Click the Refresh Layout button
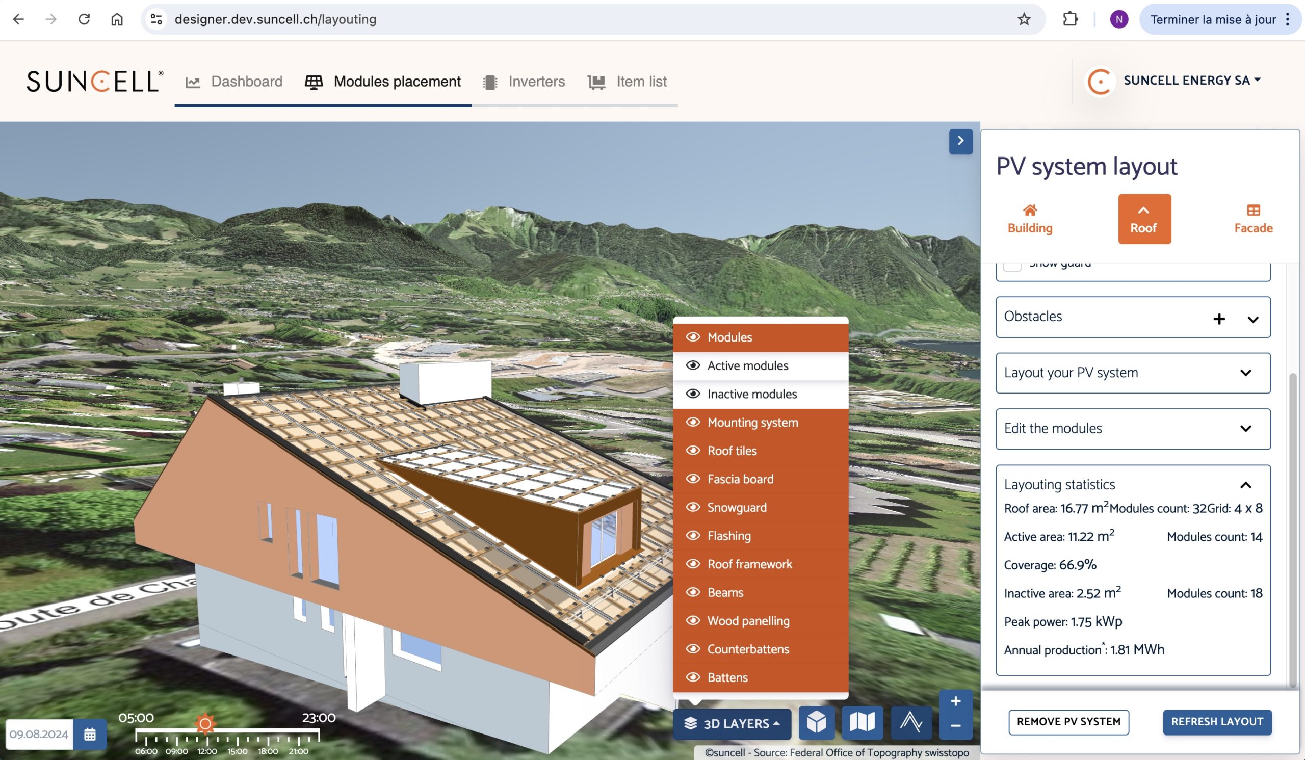This screenshot has height=760, width=1305. (x=1216, y=722)
